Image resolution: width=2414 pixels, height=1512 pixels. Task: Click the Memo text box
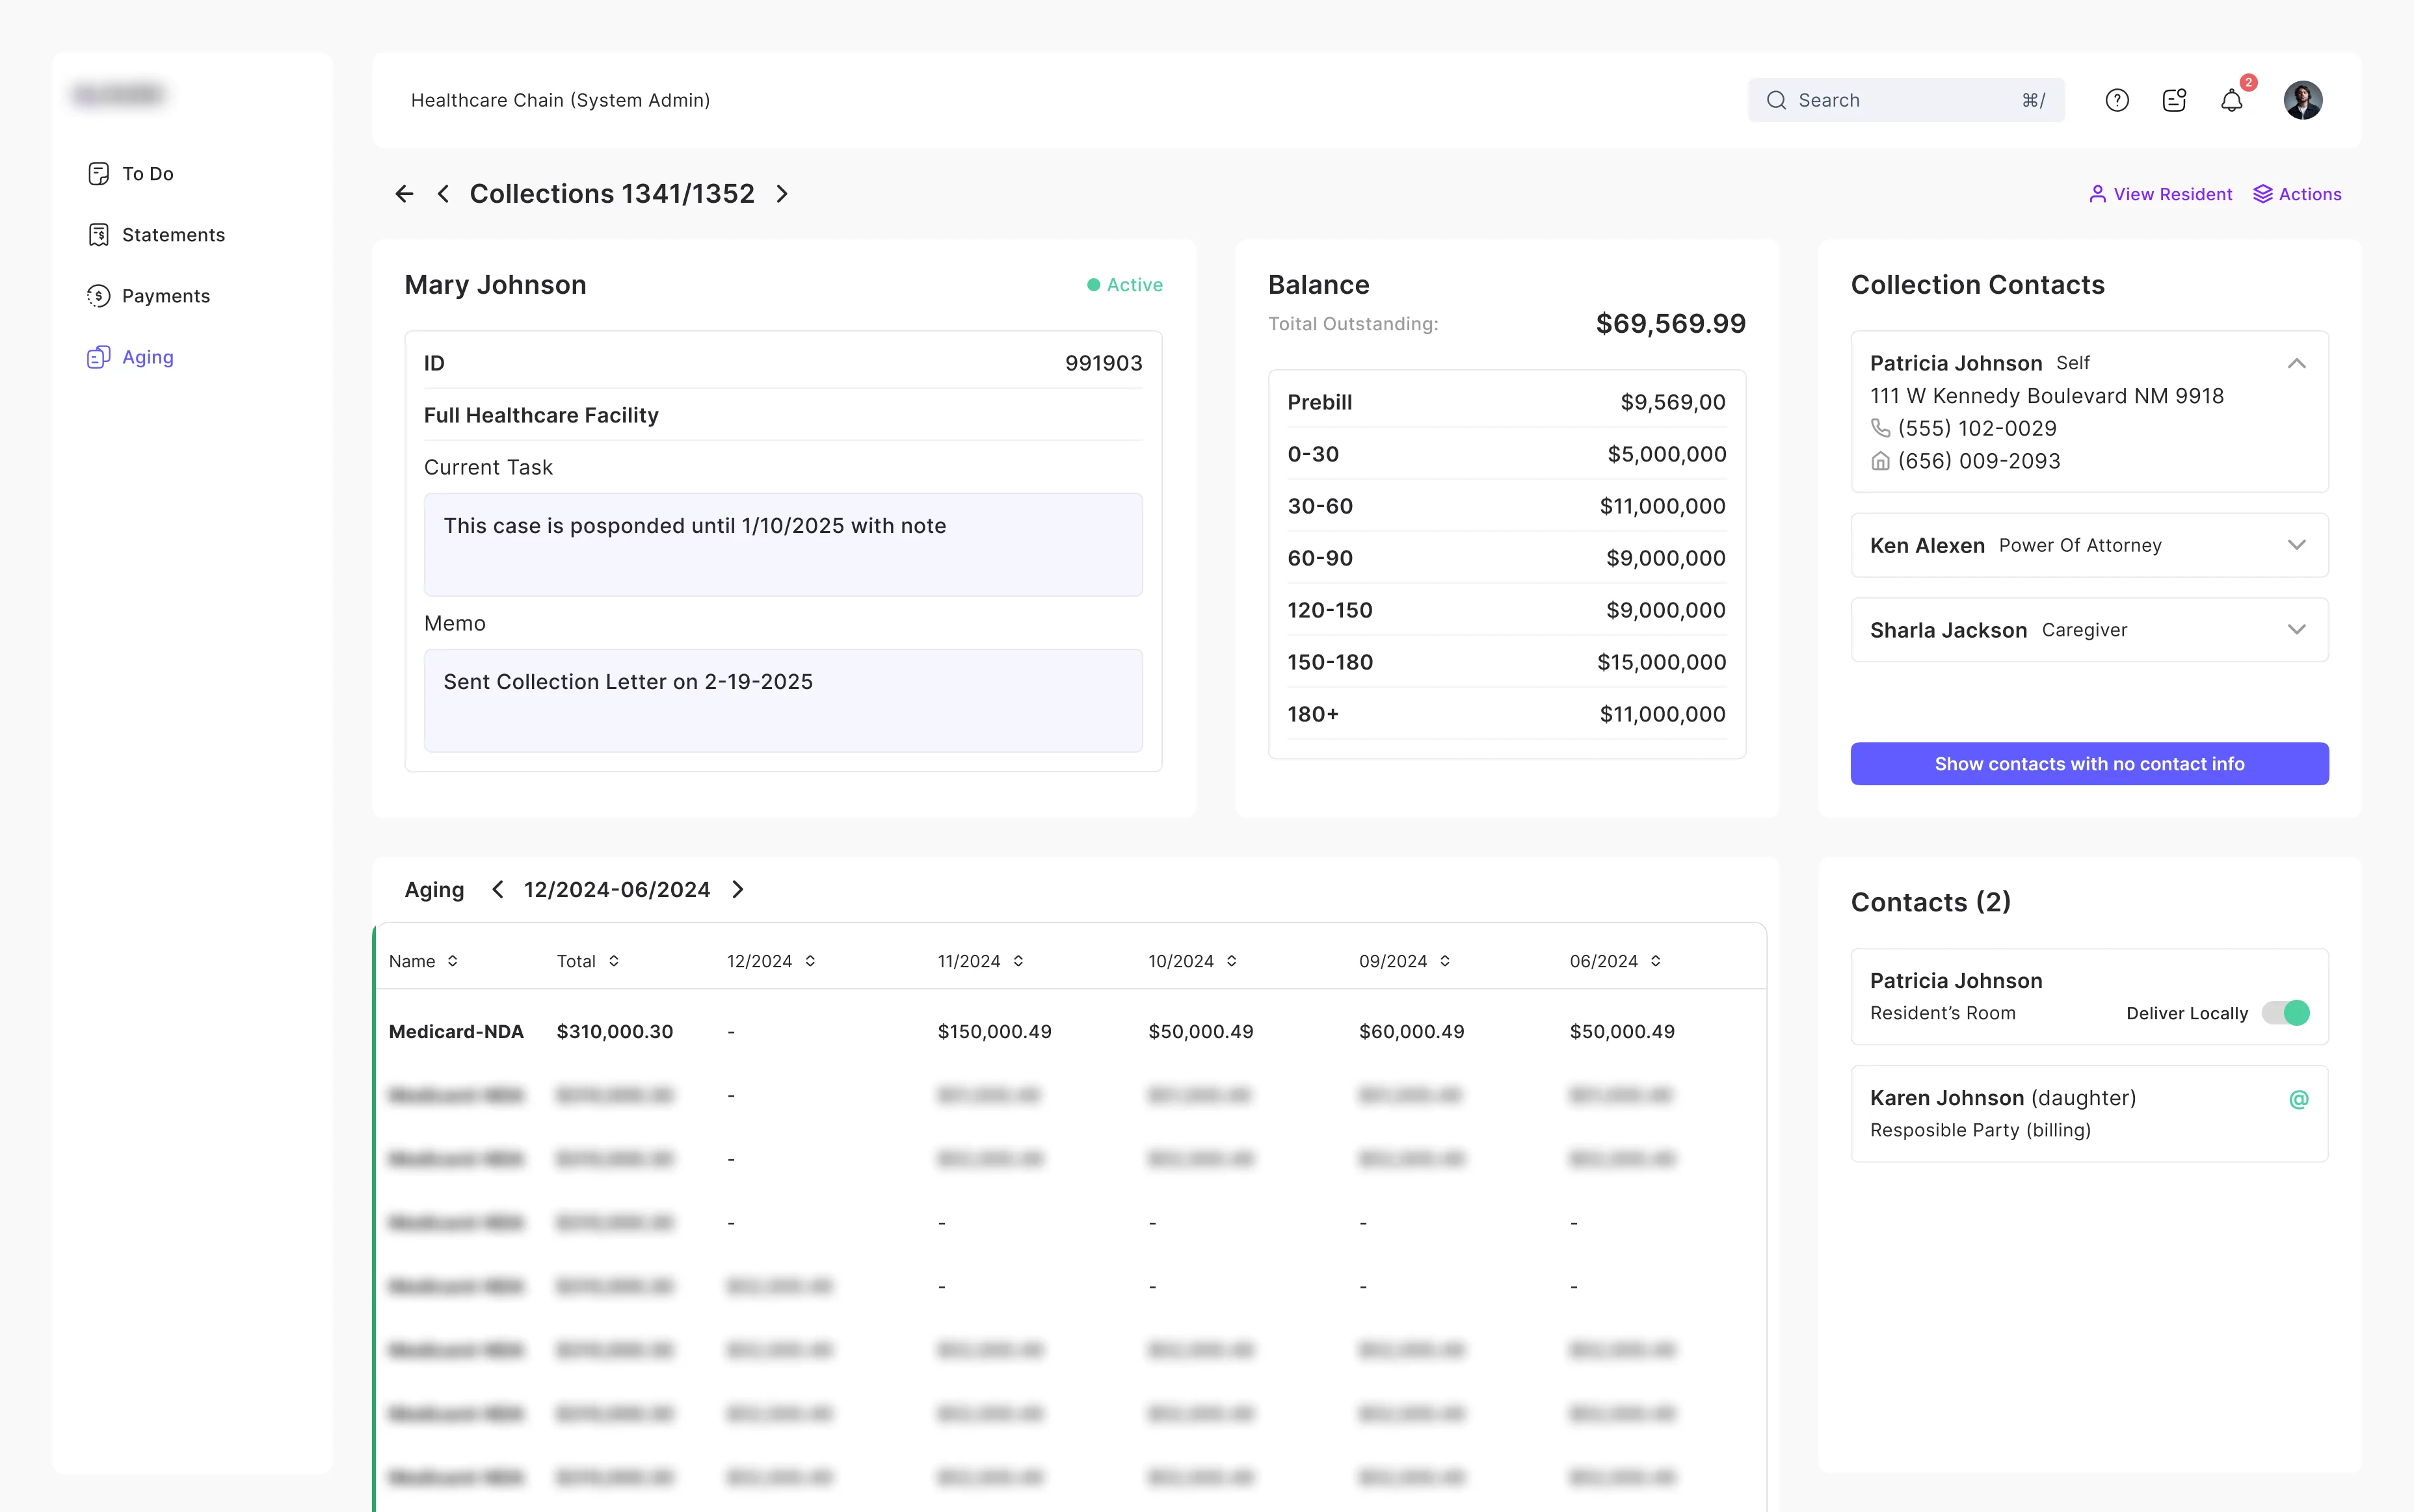784,700
